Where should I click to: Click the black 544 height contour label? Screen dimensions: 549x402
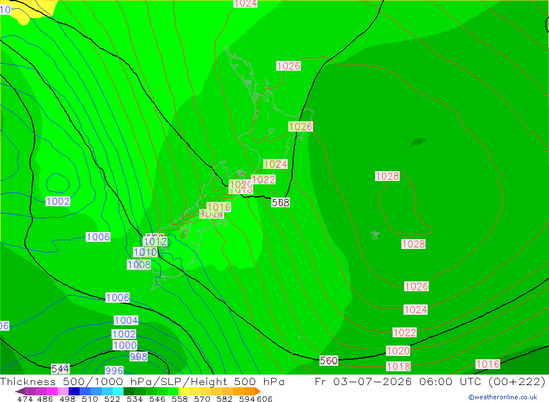pos(60,369)
